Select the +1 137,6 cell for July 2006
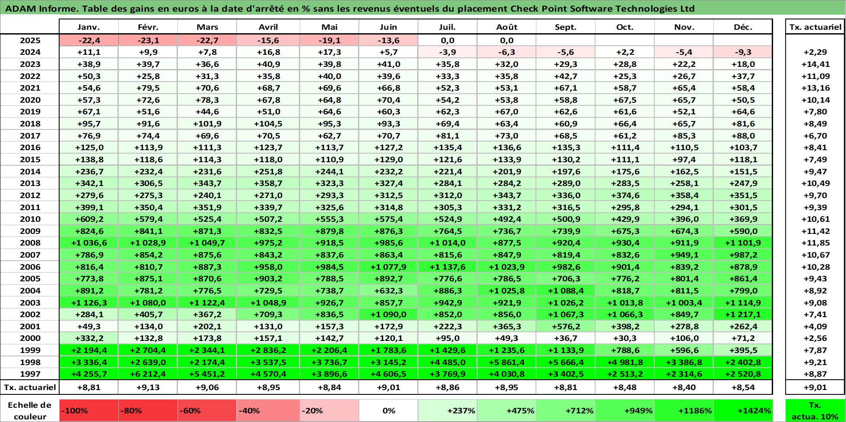 447,267
